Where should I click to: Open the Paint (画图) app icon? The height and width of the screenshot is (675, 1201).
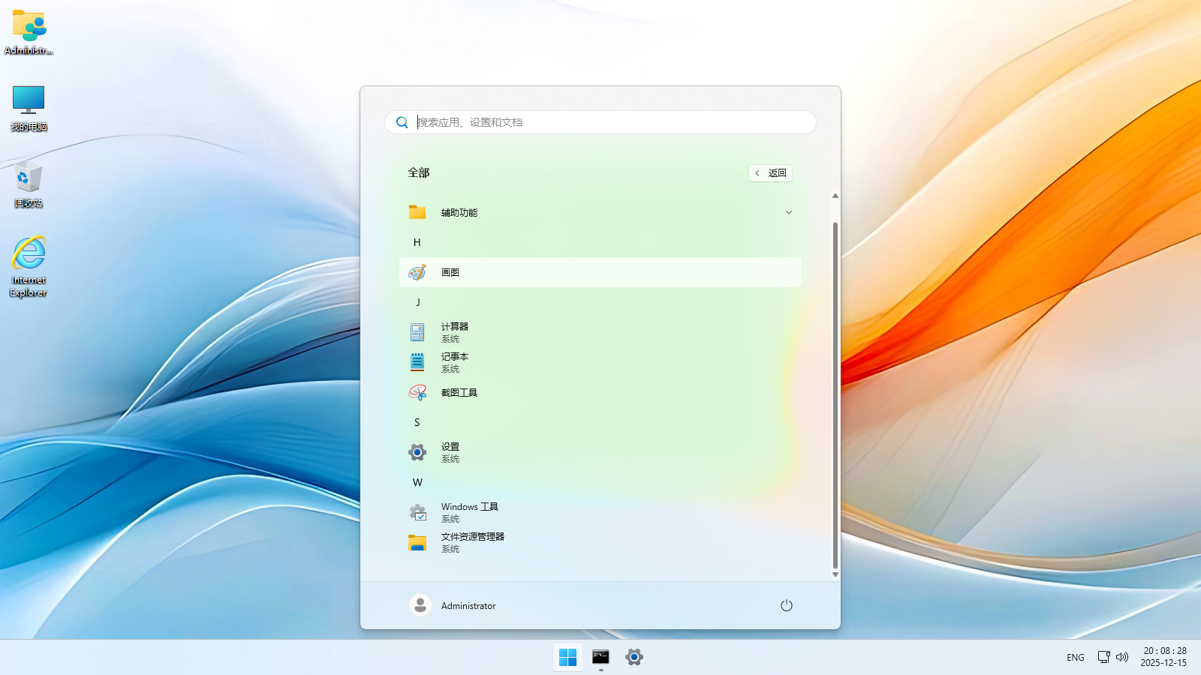click(417, 272)
